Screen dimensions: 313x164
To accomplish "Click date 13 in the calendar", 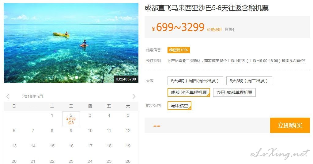I will [x=14, y=146].
